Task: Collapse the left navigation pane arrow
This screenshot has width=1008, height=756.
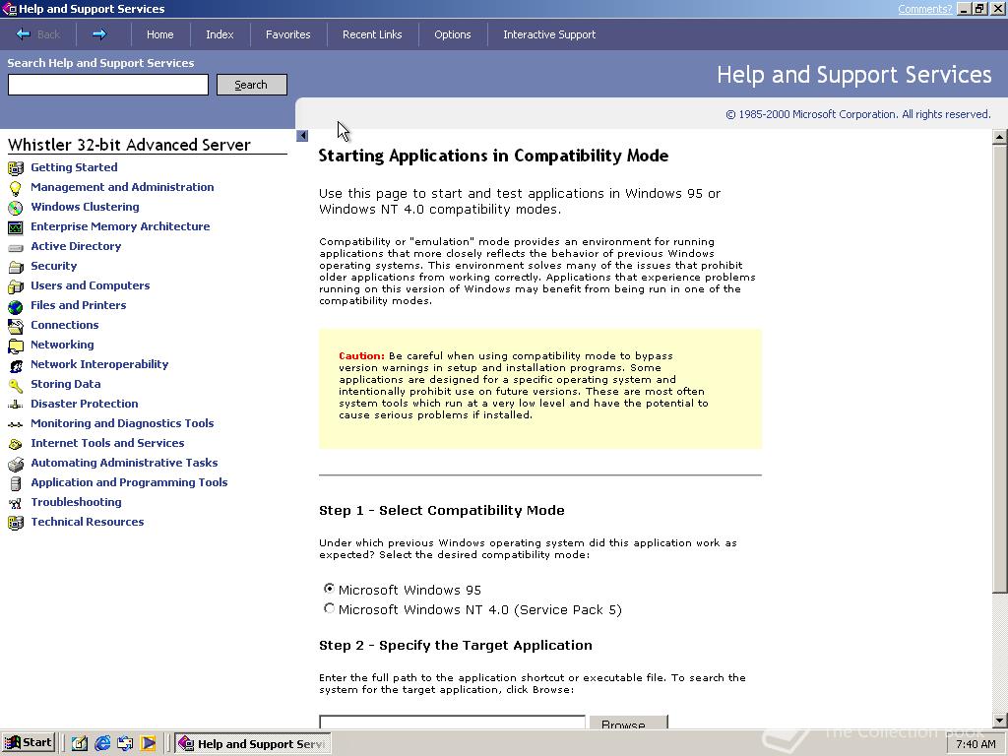Action: click(x=302, y=136)
